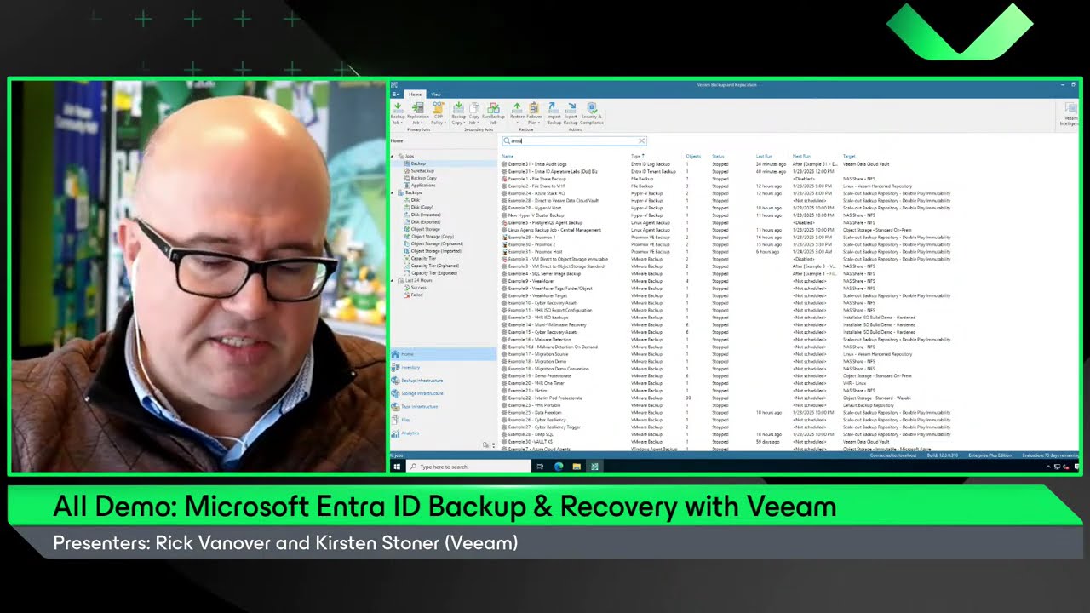
Task: Click the Import Backup ribbon icon
Action: point(554,113)
